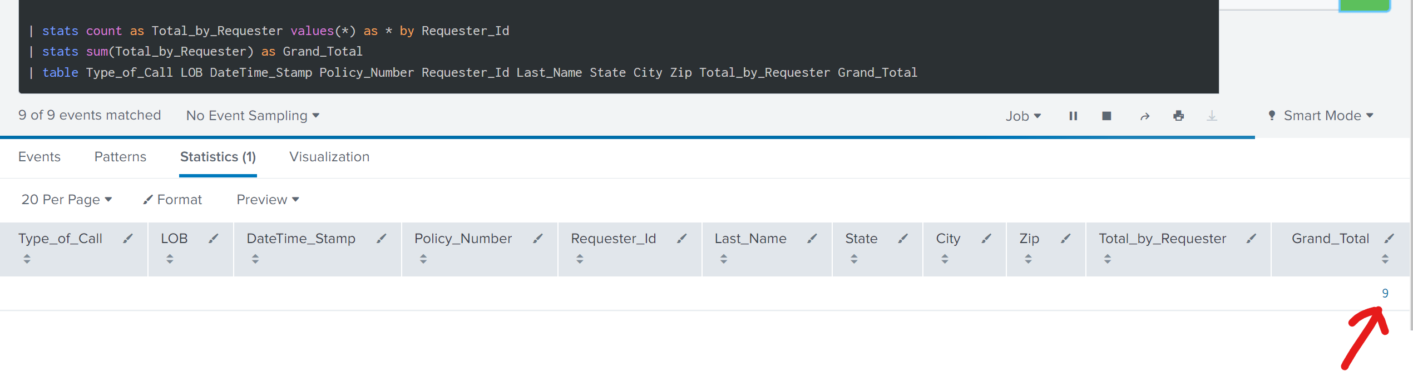Viewport: 1413px width, 371px height.
Task: Edit format of Type_of_Call column
Action: pyautogui.click(x=128, y=239)
